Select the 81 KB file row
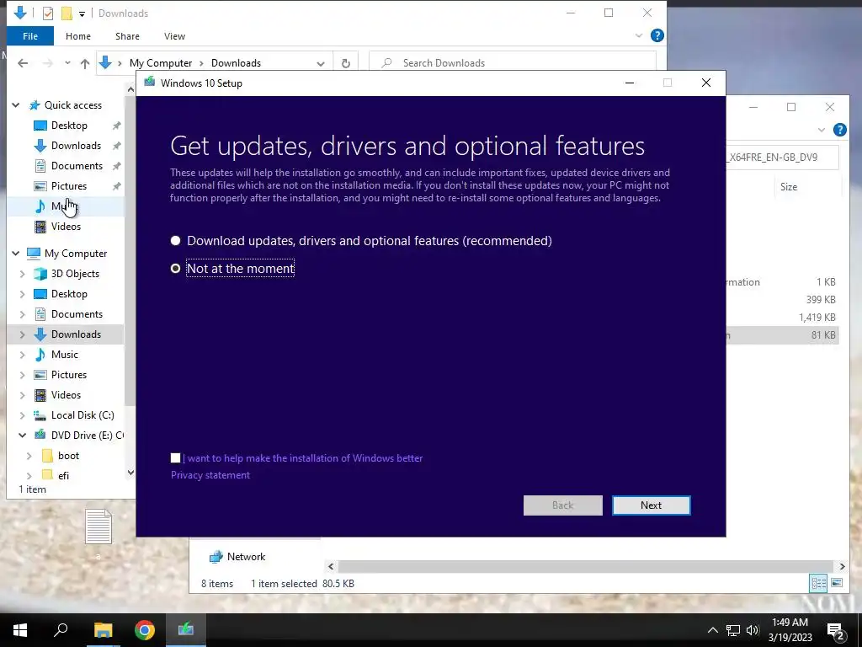This screenshot has width=862, height=647. click(x=782, y=335)
